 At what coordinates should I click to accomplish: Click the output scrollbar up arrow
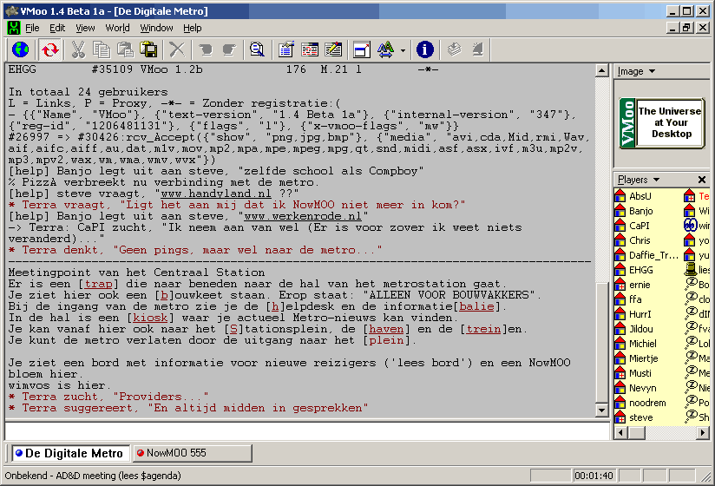602,70
